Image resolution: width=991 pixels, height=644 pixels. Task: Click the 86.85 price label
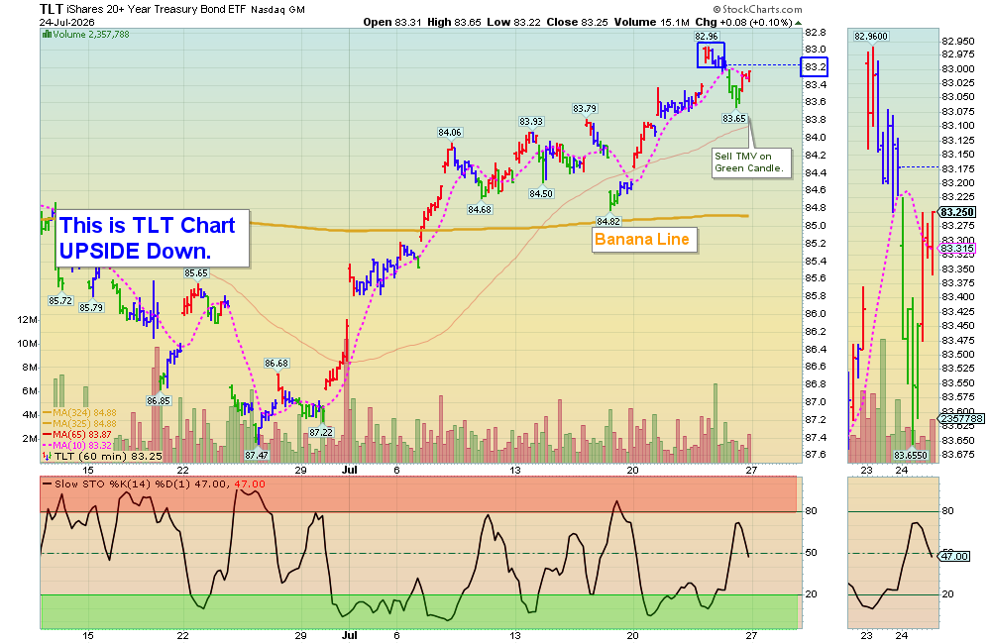pyautogui.click(x=159, y=400)
